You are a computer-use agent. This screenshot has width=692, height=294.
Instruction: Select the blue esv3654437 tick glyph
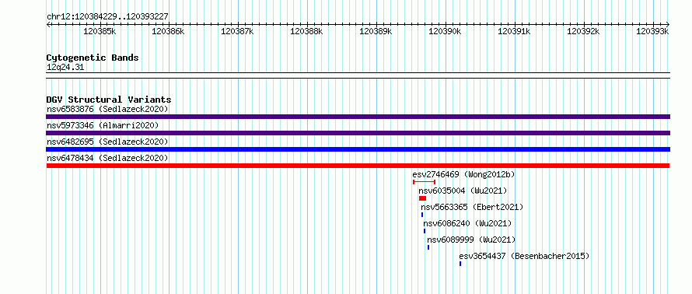[460, 264]
